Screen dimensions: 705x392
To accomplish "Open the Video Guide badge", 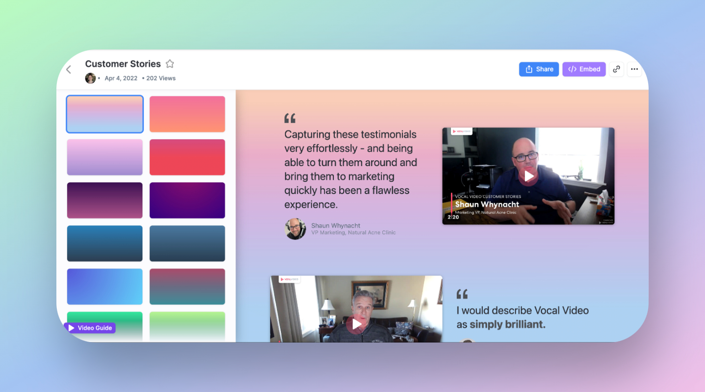I will point(90,328).
